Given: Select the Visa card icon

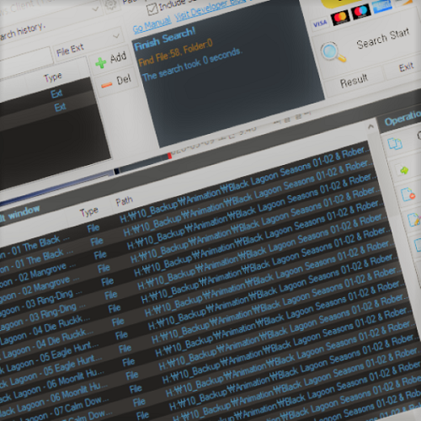Looking at the screenshot, I should pos(320,24).
